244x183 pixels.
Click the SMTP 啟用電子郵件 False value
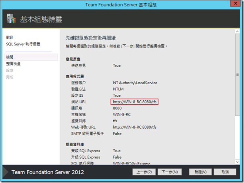[117, 133]
